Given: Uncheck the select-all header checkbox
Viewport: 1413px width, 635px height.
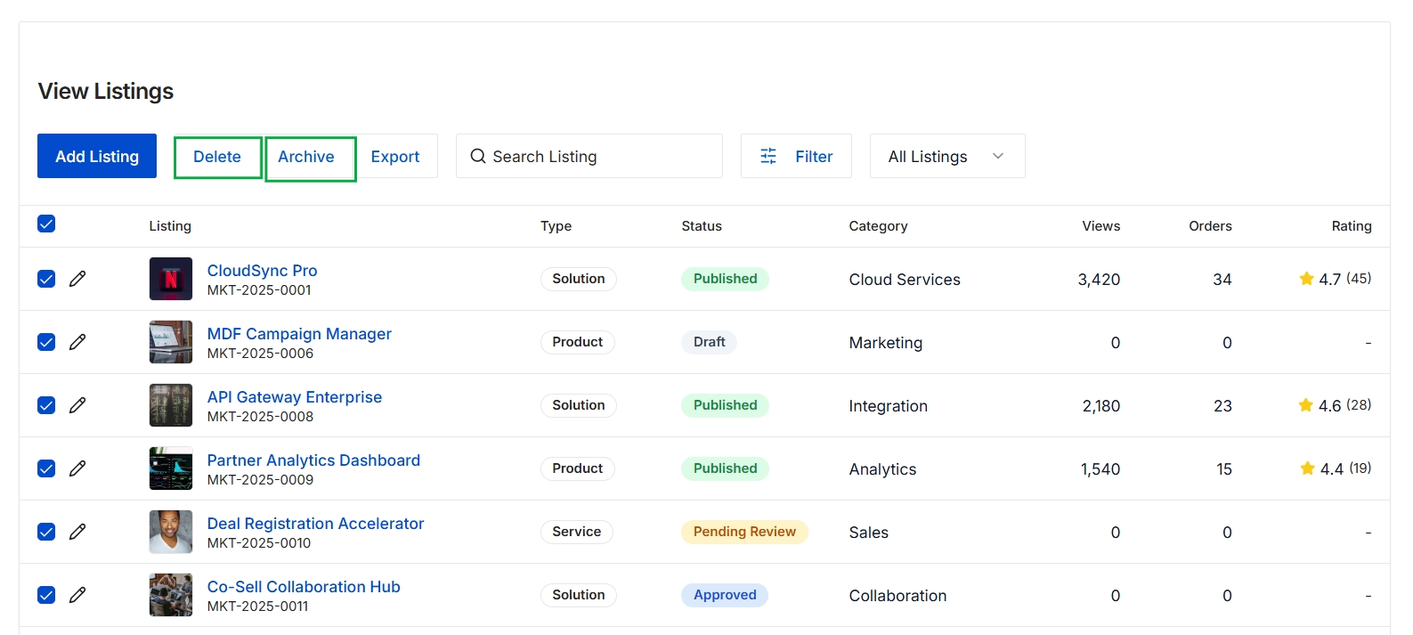Looking at the screenshot, I should click(x=46, y=224).
